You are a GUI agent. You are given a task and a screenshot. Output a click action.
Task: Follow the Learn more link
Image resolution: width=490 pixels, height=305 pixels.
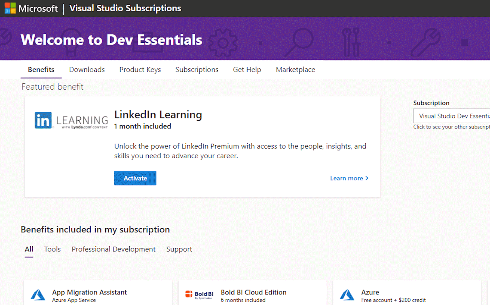tap(346, 178)
